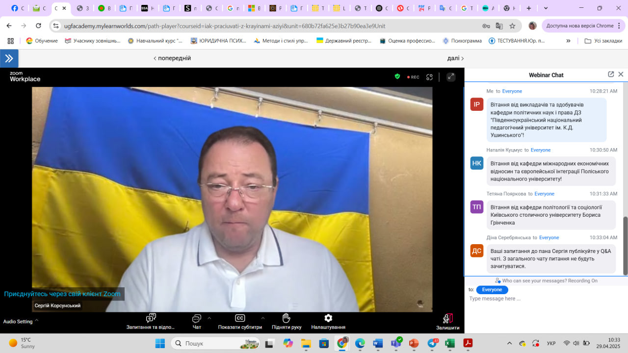Open Chrome profile avatar

pyautogui.click(x=532, y=26)
